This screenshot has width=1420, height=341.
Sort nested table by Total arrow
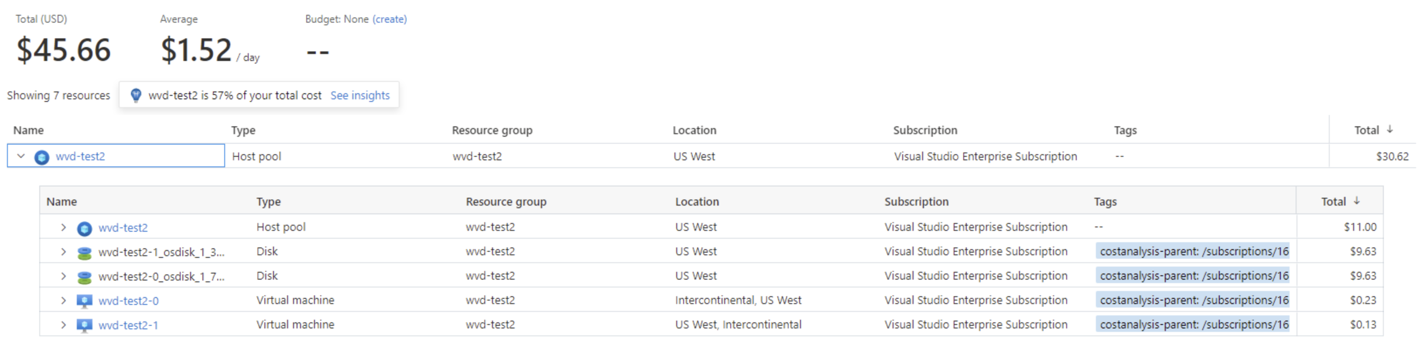[1357, 201]
